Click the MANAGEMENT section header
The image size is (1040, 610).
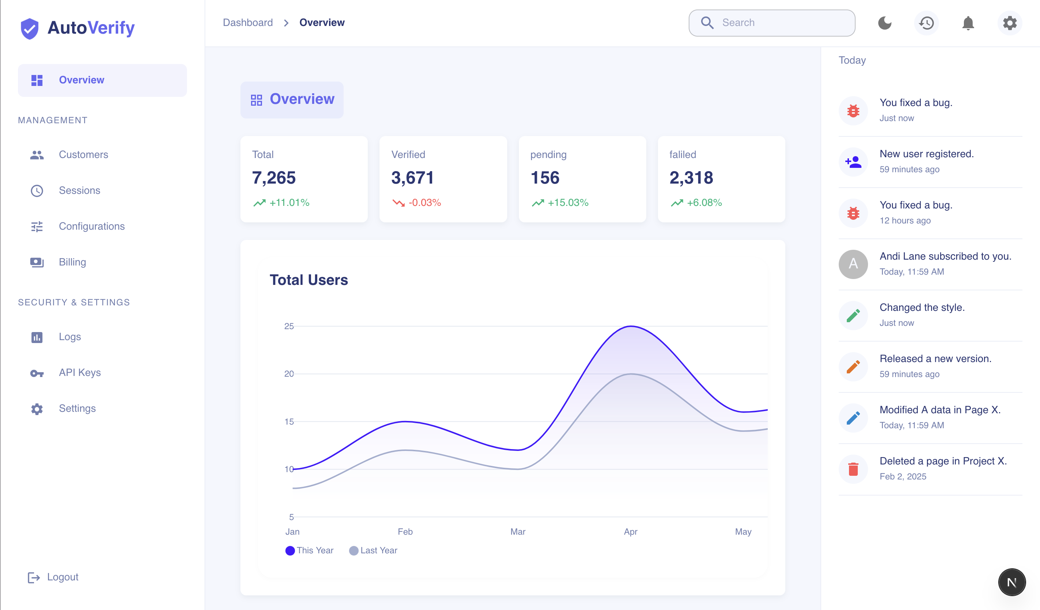tap(52, 120)
